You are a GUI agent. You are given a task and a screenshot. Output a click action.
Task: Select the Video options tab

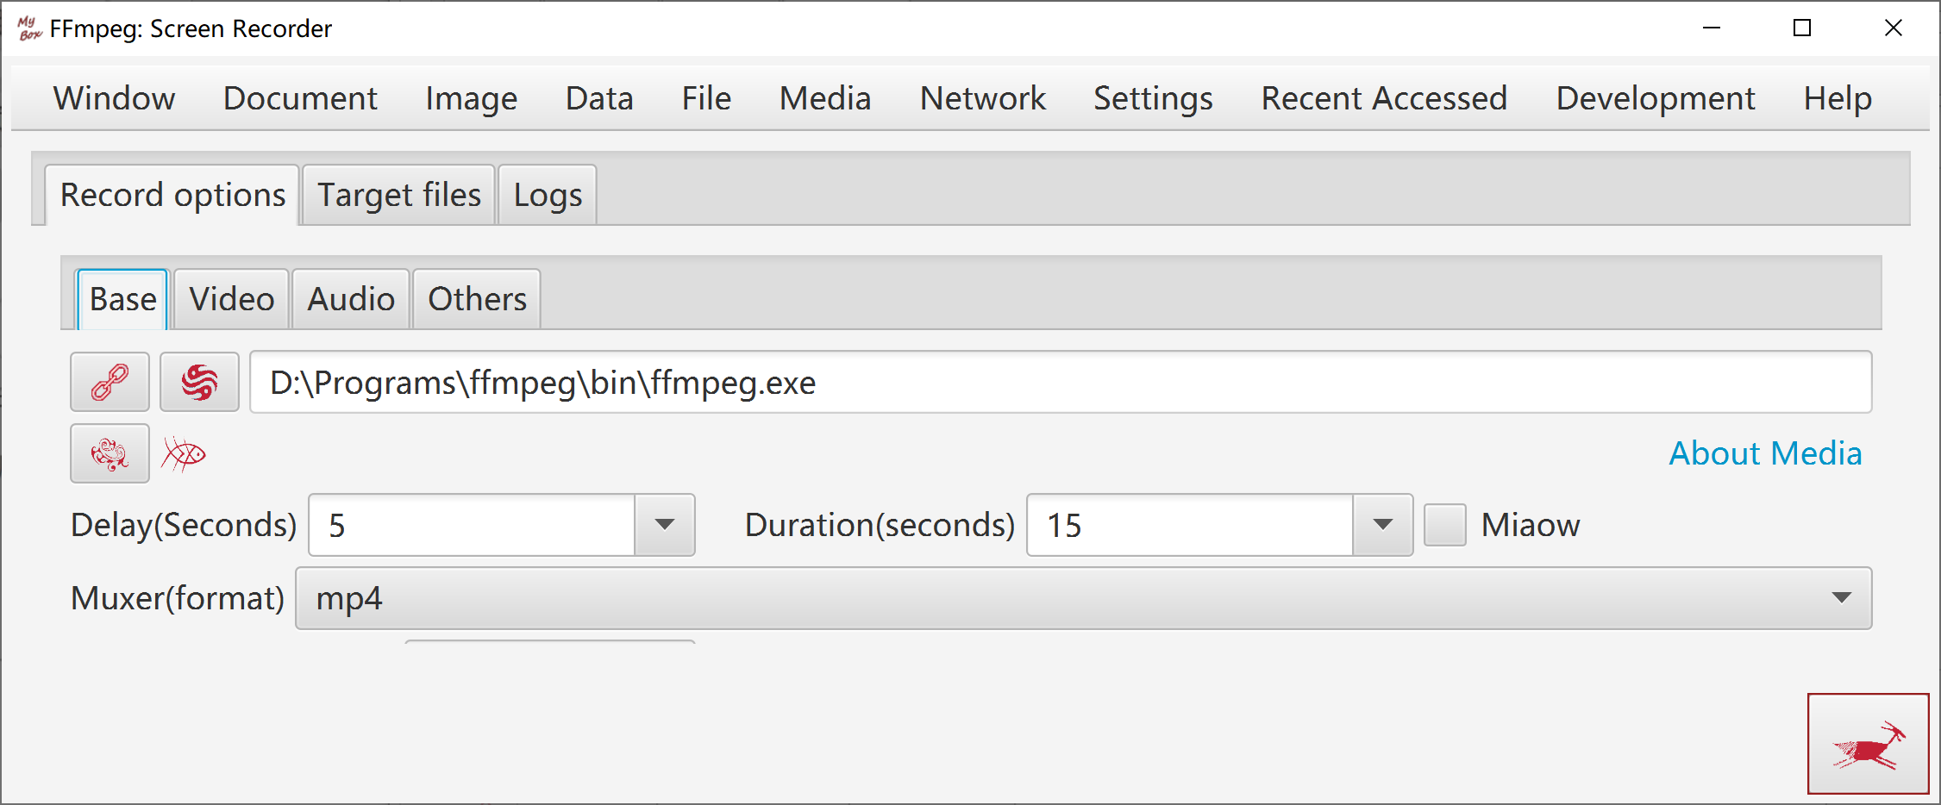232,299
